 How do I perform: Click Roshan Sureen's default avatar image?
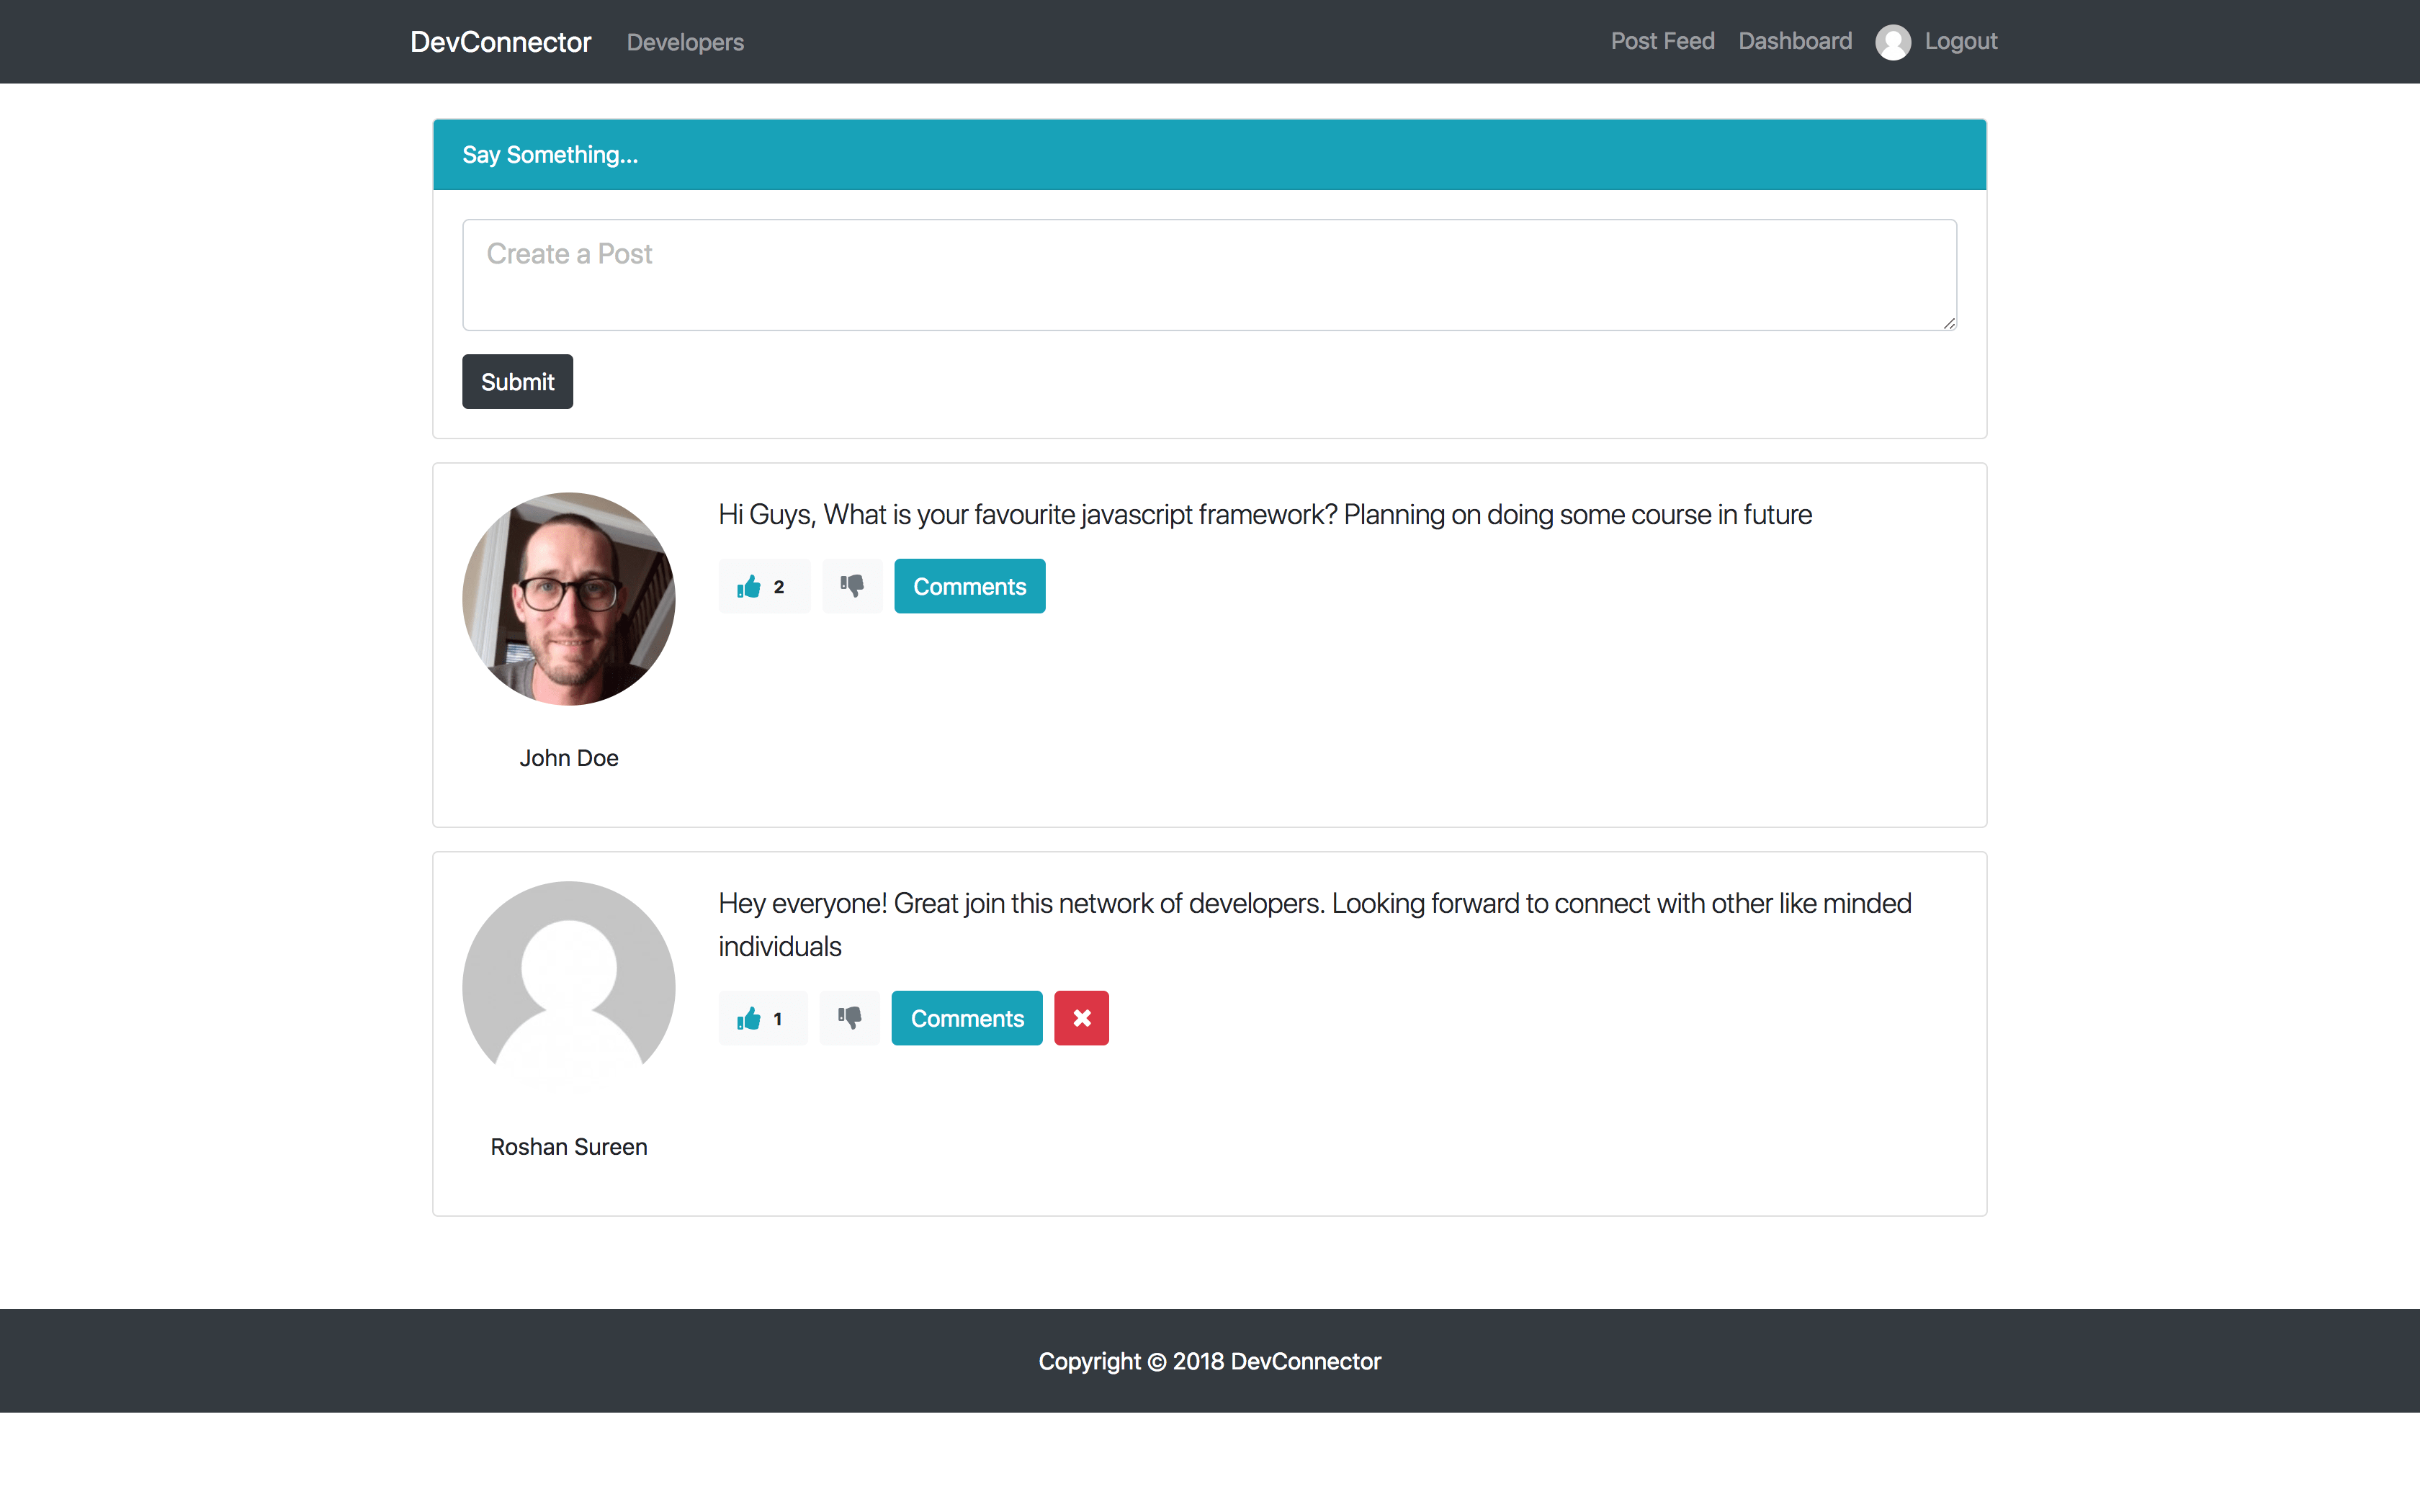568,987
